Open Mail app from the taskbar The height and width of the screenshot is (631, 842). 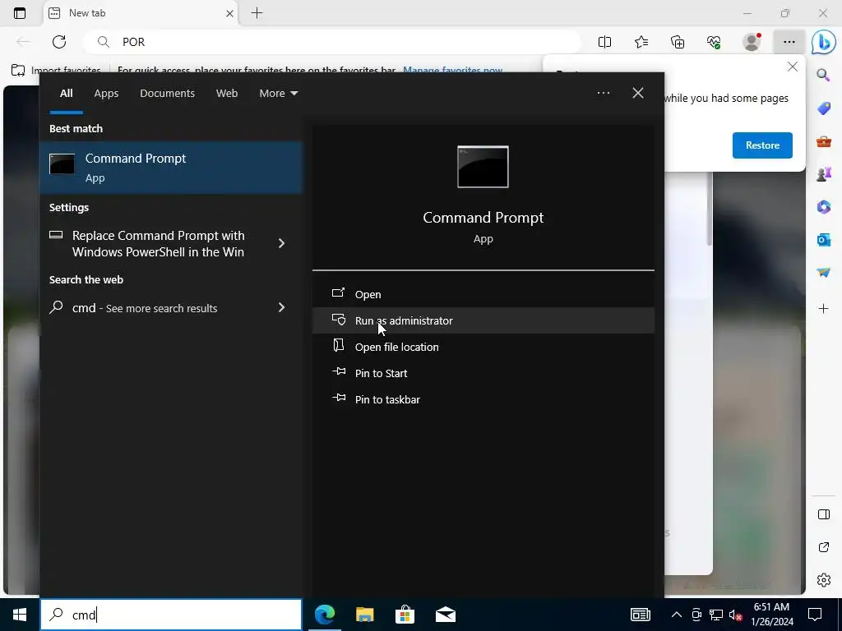point(445,615)
